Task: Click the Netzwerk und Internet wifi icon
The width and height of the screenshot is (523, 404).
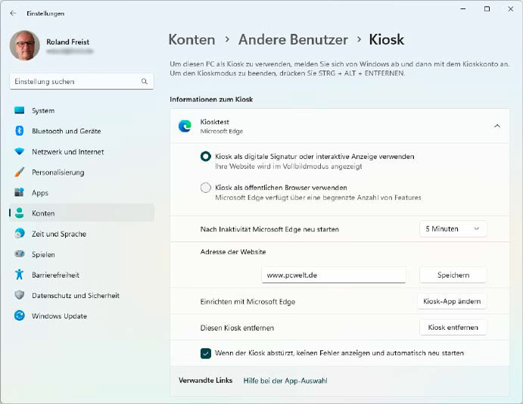Action: [20, 151]
